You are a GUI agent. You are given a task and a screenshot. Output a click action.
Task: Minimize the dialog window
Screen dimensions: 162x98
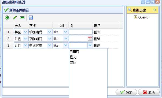coord(148,2)
